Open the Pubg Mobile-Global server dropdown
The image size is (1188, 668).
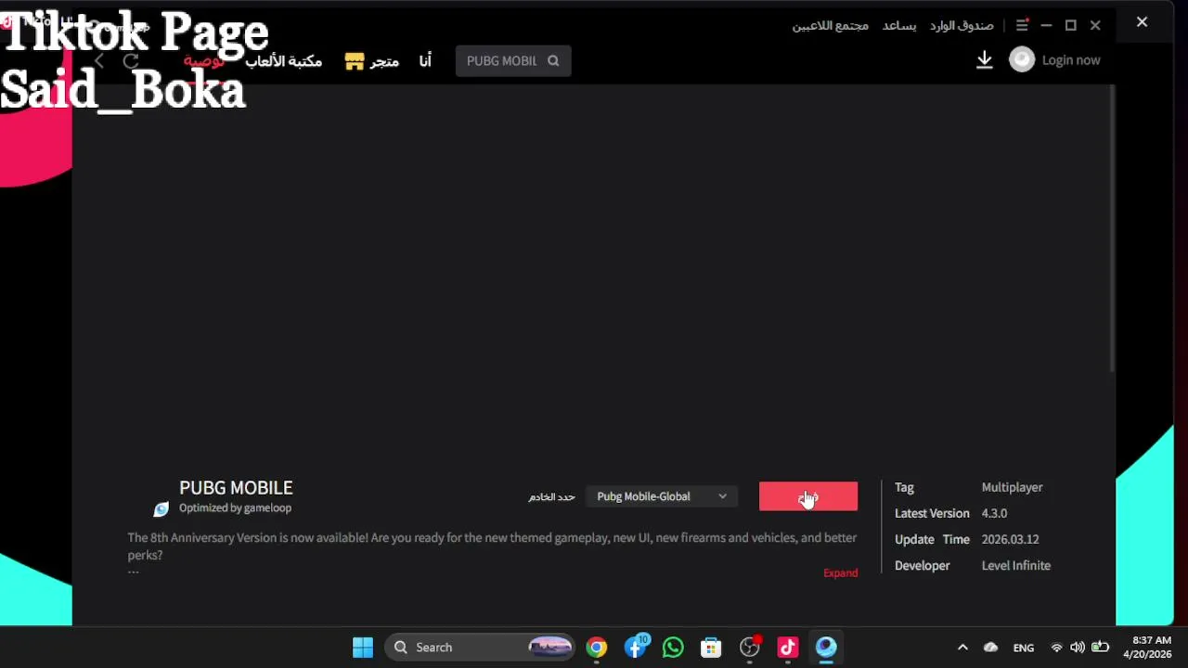tap(662, 496)
